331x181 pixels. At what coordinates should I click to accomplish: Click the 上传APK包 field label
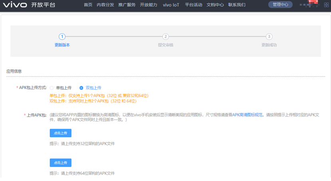36,115
